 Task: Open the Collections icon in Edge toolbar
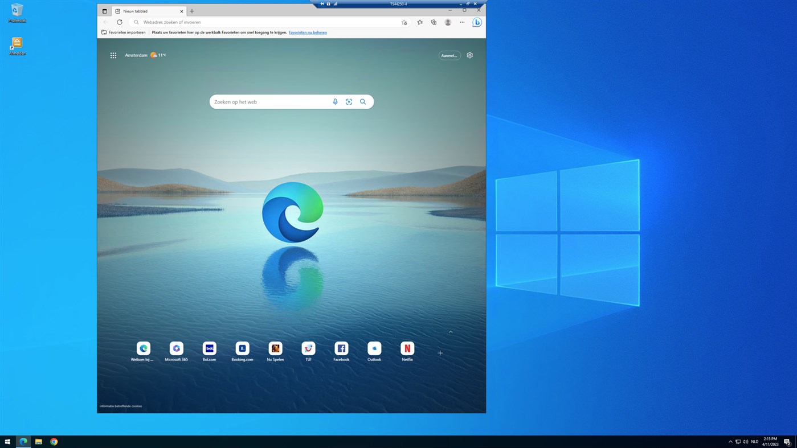pos(434,22)
